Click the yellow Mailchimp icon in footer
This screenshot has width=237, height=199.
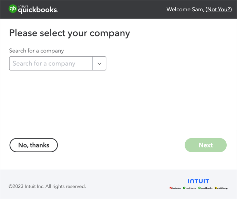[216, 188]
